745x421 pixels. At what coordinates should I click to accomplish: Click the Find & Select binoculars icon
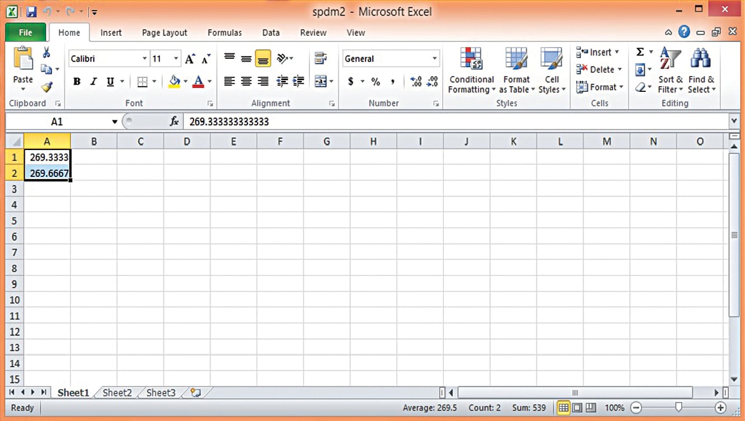click(x=700, y=58)
